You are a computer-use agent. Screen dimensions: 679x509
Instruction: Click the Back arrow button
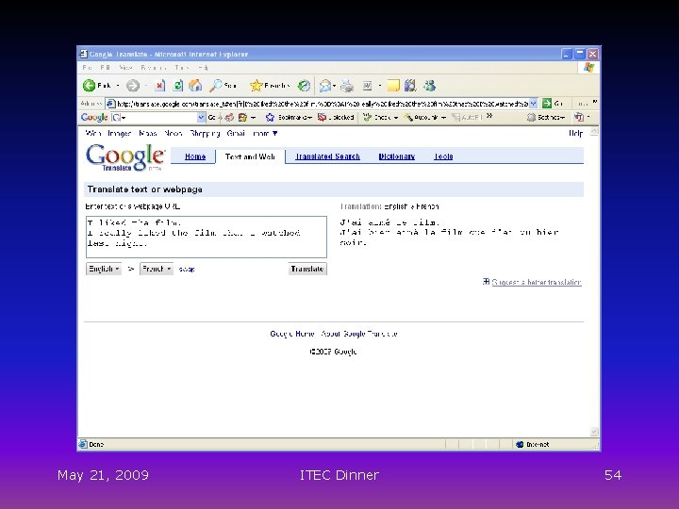point(90,86)
